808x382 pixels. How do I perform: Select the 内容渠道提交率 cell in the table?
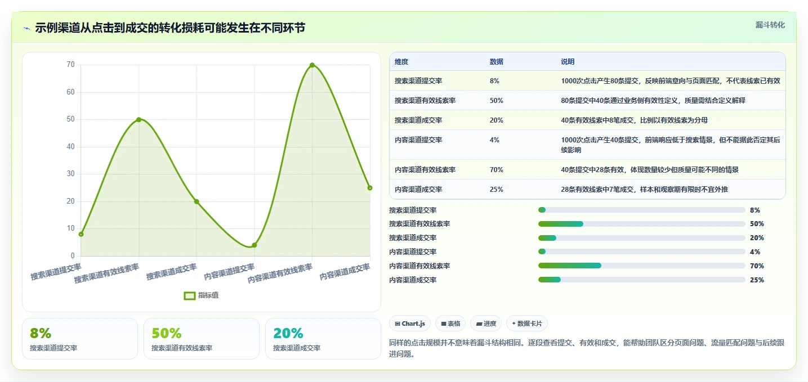click(x=418, y=140)
